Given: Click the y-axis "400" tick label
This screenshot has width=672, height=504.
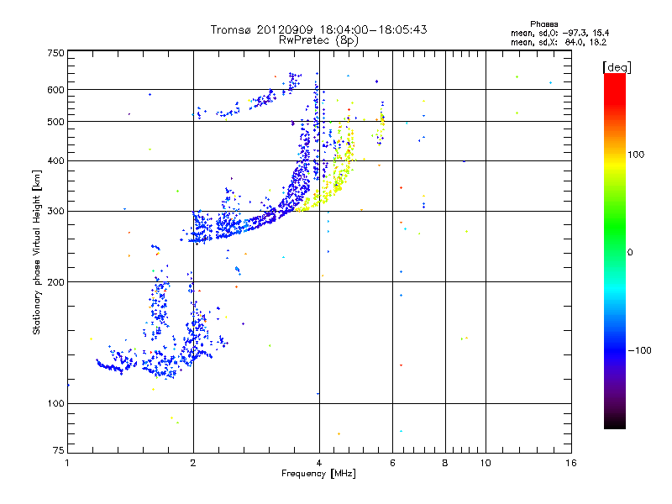Looking at the screenshot, I should point(55,160).
